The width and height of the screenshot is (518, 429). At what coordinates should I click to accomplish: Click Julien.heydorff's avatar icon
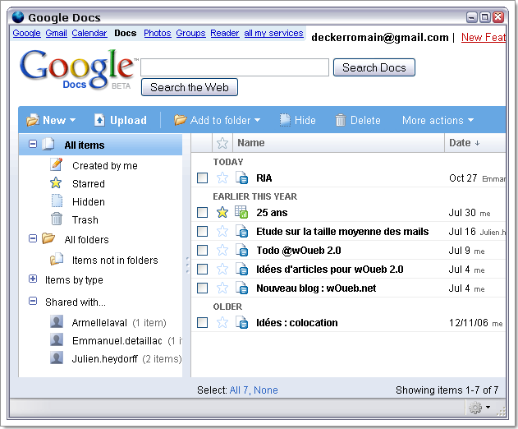57,357
